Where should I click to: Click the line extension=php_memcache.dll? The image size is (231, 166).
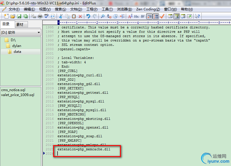coord(84,149)
